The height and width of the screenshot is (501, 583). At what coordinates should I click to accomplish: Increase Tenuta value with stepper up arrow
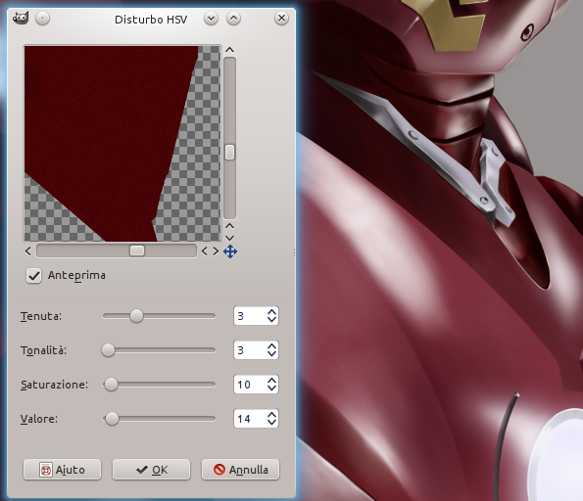click(x=271, y=312)
